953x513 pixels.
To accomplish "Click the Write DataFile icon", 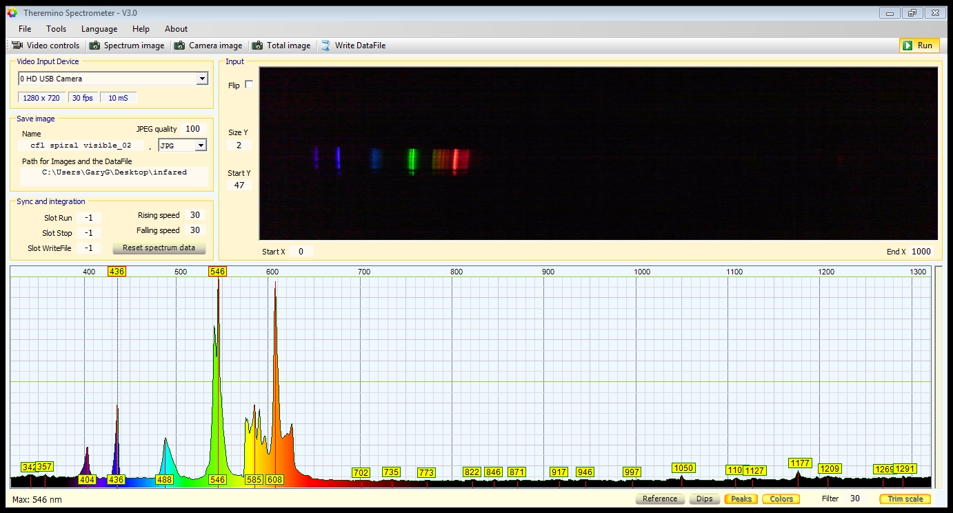I will [x=325, y=46].
